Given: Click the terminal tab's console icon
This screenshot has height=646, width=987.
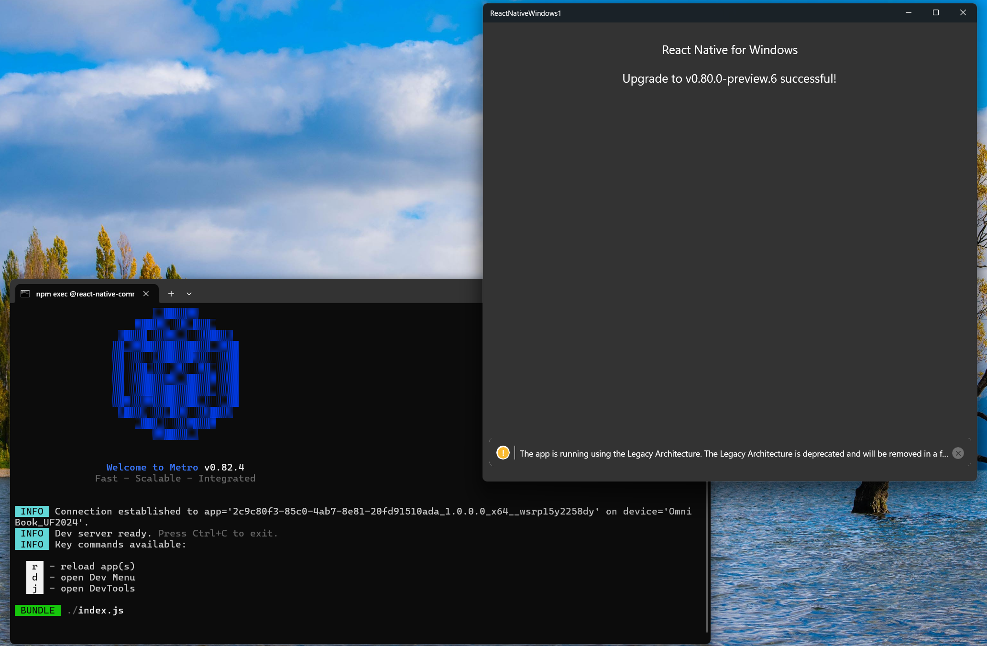Looking at the screenshot, I should pyautogui.click(x=25, y=294).
